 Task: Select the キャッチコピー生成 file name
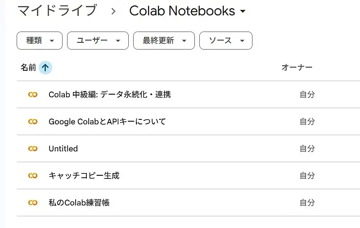[x=84, y=176]
